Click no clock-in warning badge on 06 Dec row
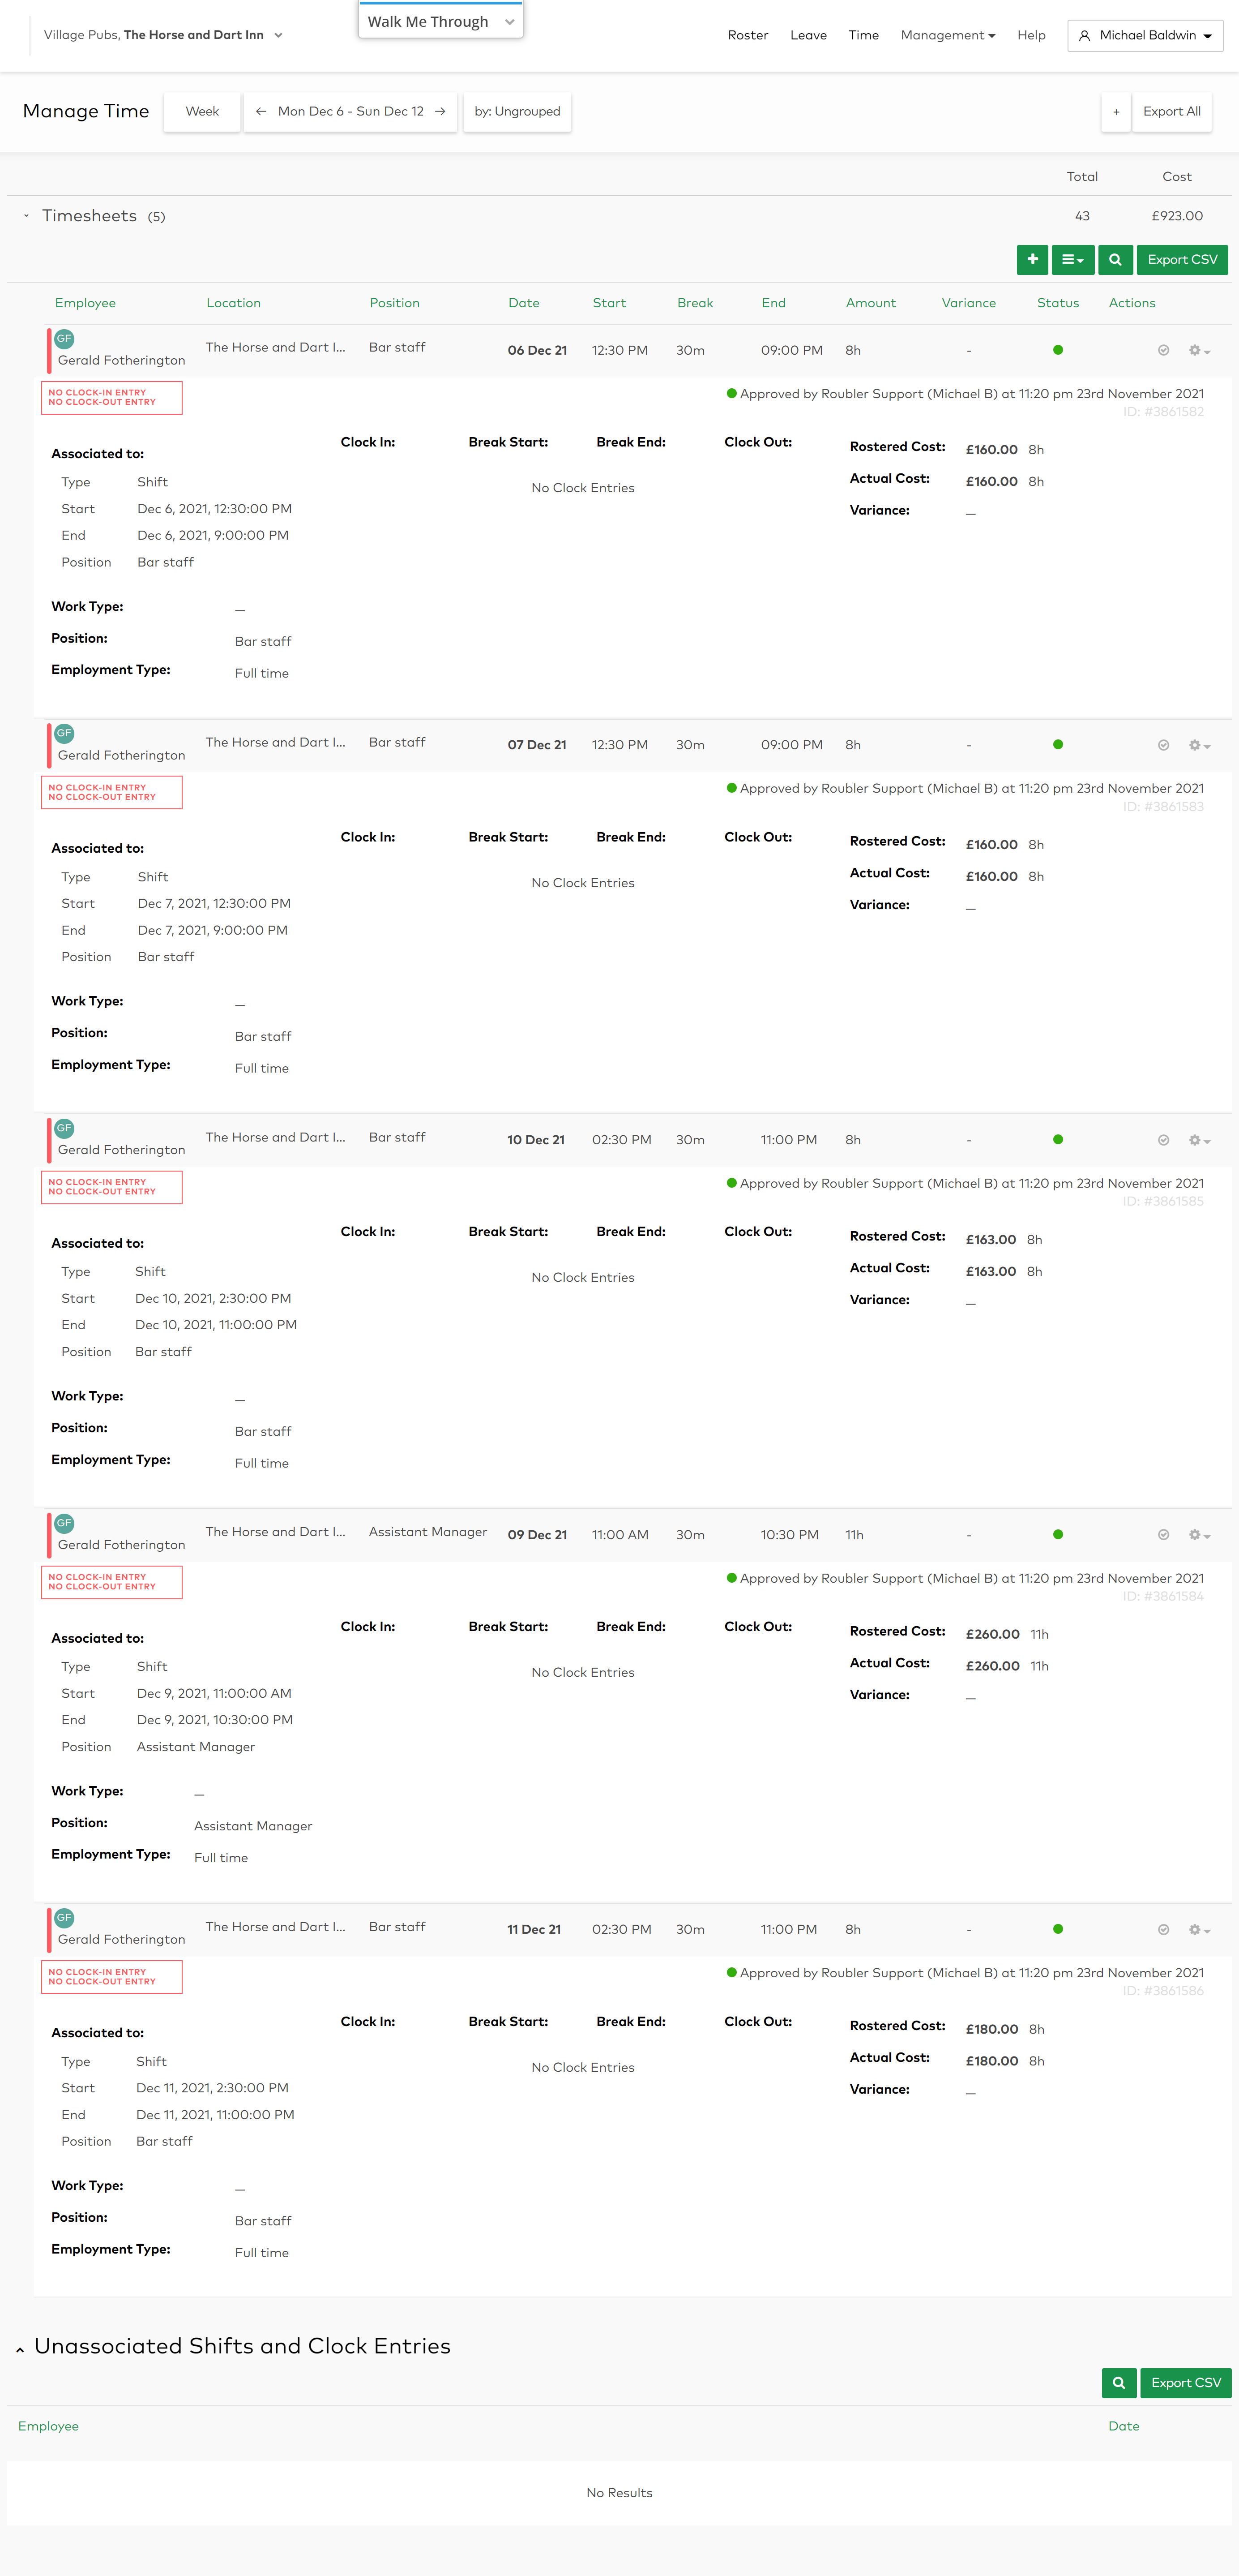1239x2576 pixels. 112,398
